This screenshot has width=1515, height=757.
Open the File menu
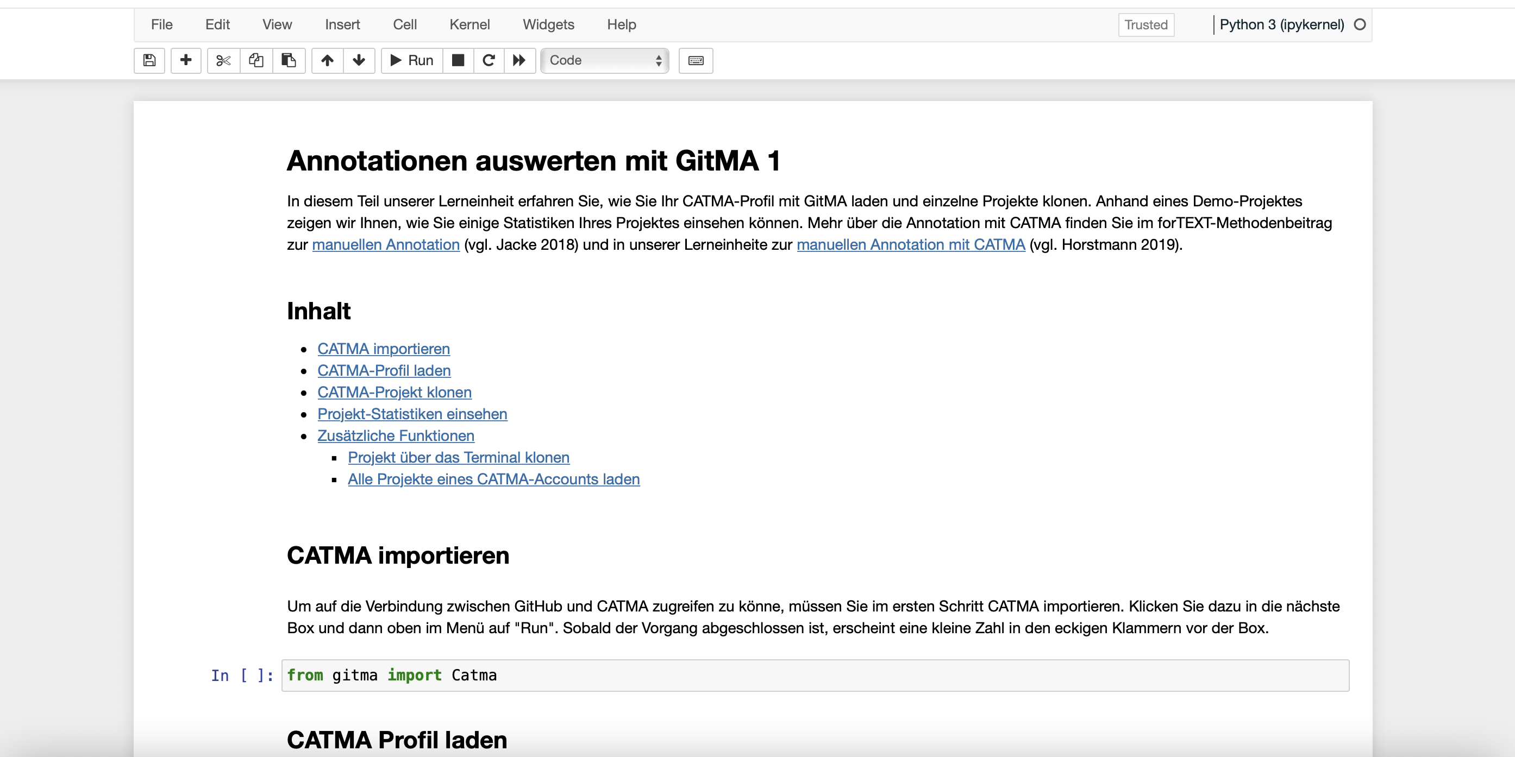click(162, 24)
